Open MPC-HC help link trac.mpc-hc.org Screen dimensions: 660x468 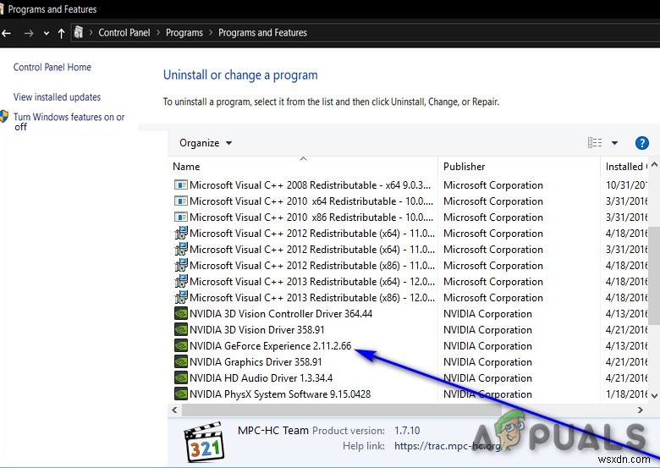pos(448,446)
